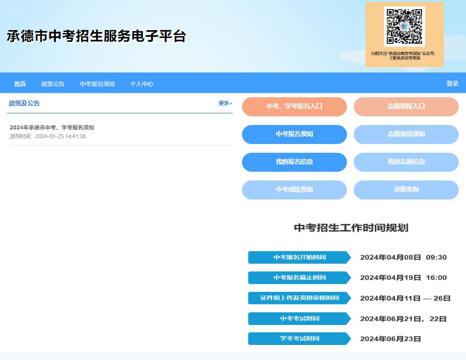Viewport: 466px width, 360px height.
Task: Open the 志愿填报须知 button
Action: 406,134
